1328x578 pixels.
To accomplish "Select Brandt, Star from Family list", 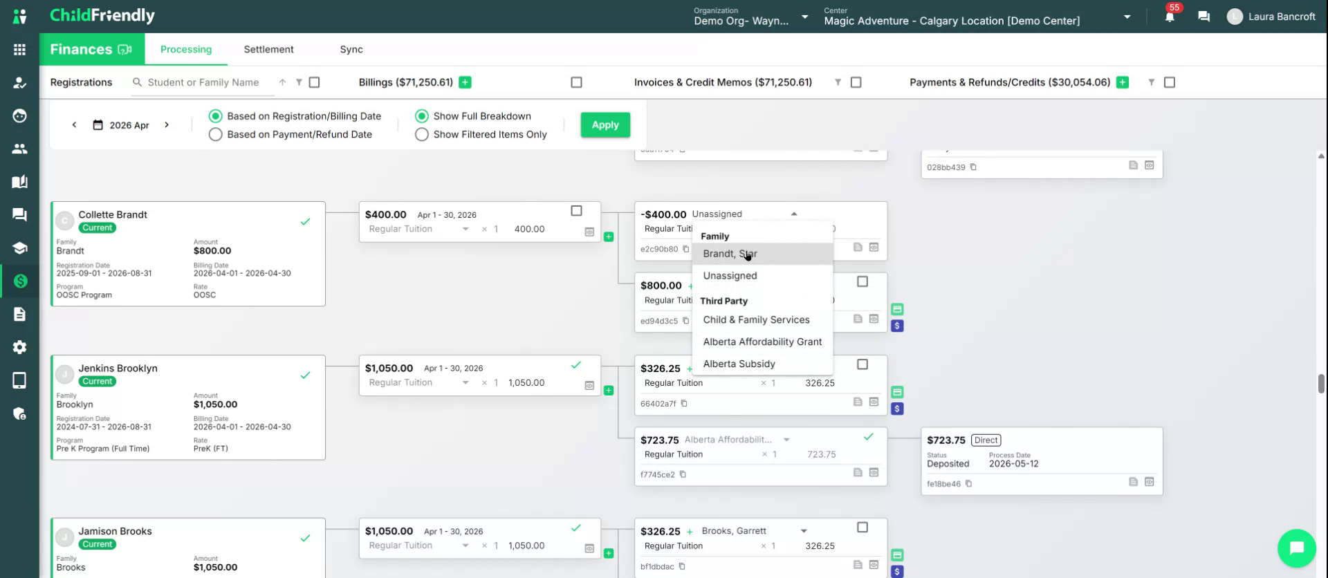I will (762, 254).
